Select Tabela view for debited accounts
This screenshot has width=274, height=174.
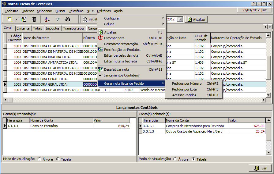(193, 159)
